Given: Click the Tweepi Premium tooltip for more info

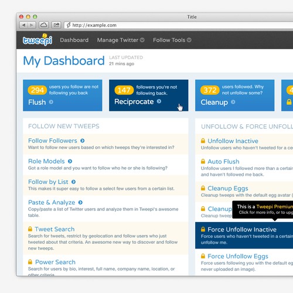Looking at the screenshot, I should pos(263,209).
